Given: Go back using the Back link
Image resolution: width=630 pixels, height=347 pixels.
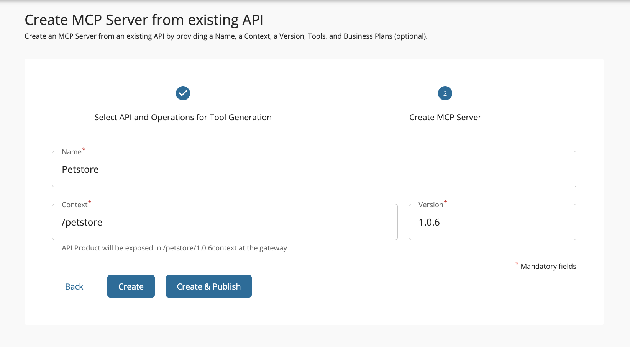Looking at the screenshot, I should tap(74, 286).
